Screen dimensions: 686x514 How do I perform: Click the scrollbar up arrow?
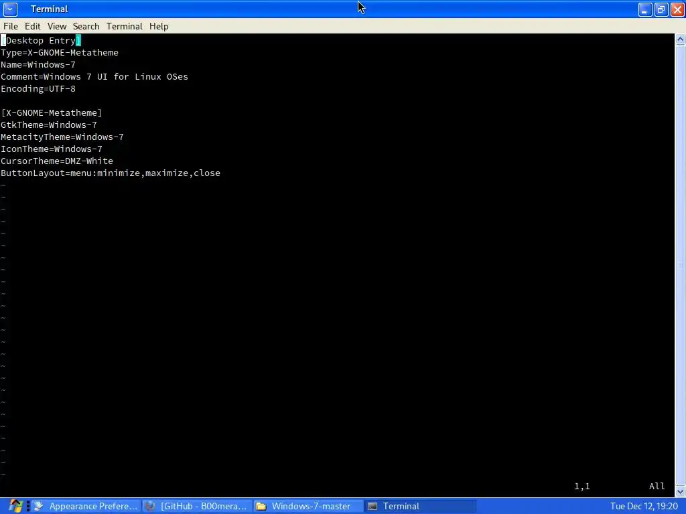[x=680, y=39]
